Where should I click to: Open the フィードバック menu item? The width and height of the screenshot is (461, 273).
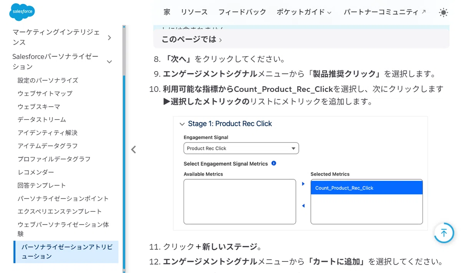coord(242,12)
